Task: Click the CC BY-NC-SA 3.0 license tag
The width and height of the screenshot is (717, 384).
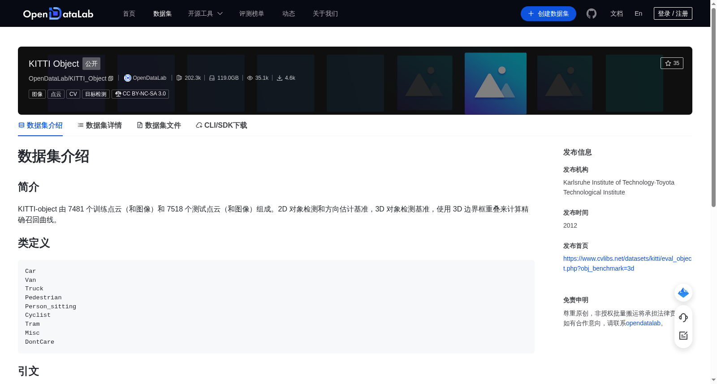Action: (x=140, y=94)
